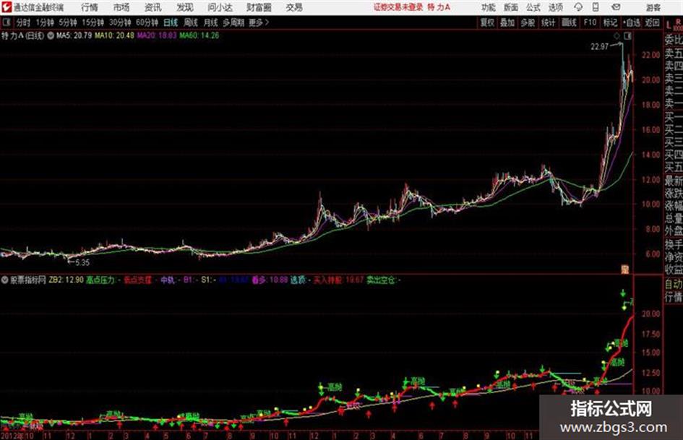Toggle the right panel window icon
This screenshot has width=683, height=440.
point(627,36)
